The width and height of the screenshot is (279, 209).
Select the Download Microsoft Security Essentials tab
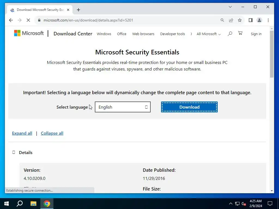40,10
